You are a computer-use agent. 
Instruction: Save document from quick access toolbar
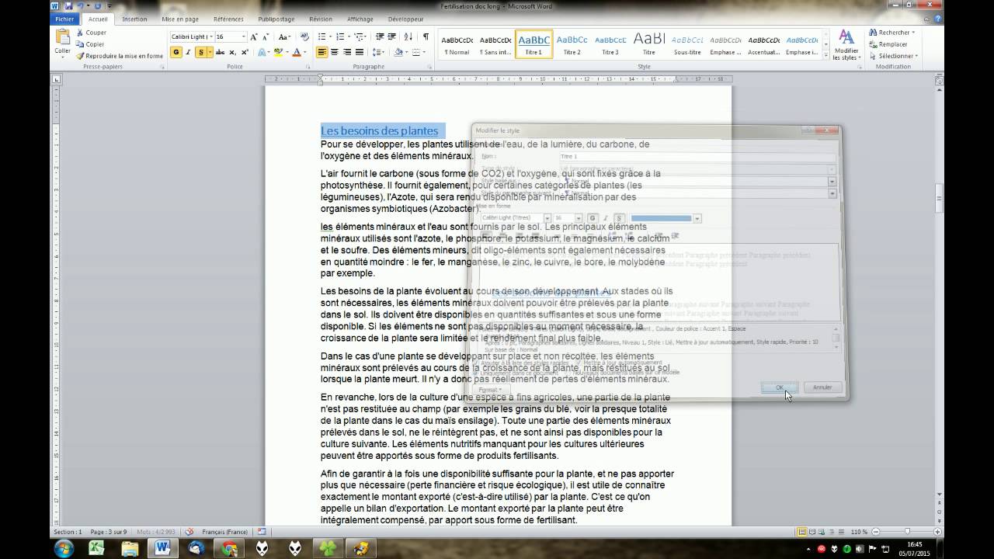point(68,5)
